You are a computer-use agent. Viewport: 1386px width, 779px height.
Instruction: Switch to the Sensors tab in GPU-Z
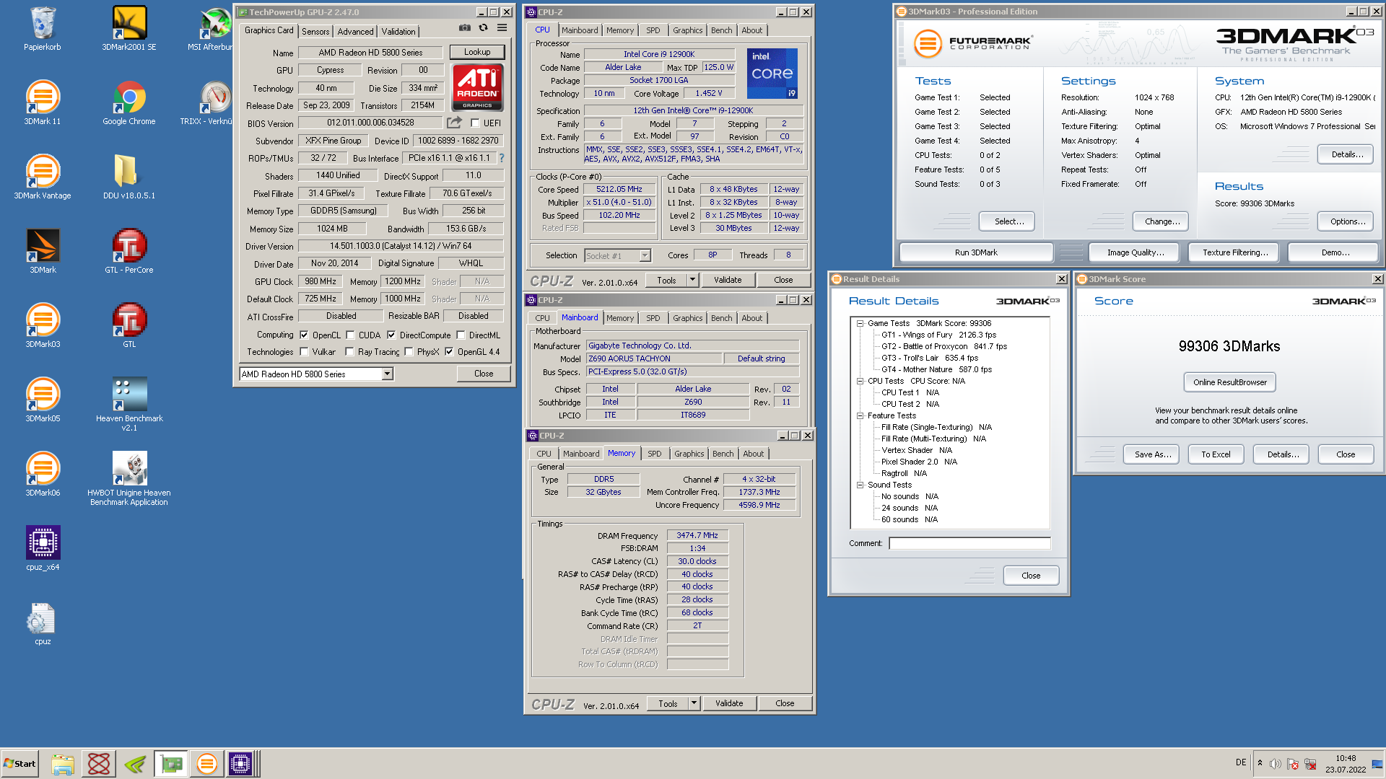pos(315,31)
